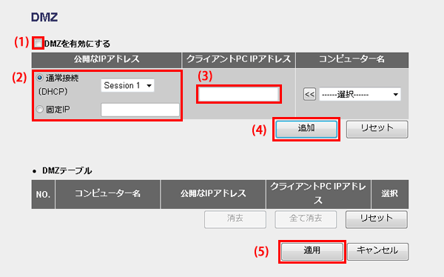Click the Session 1 dropdown arrow

tap(149, 86)
